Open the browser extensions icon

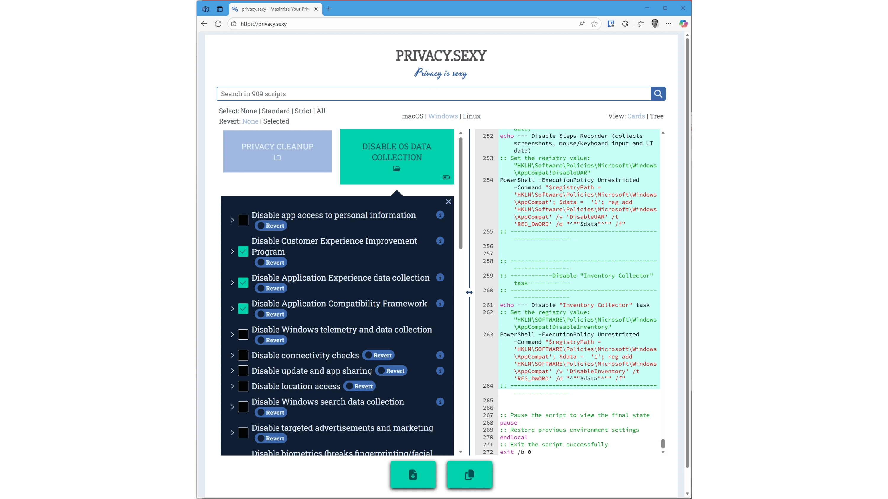click(x=625, y=24)
